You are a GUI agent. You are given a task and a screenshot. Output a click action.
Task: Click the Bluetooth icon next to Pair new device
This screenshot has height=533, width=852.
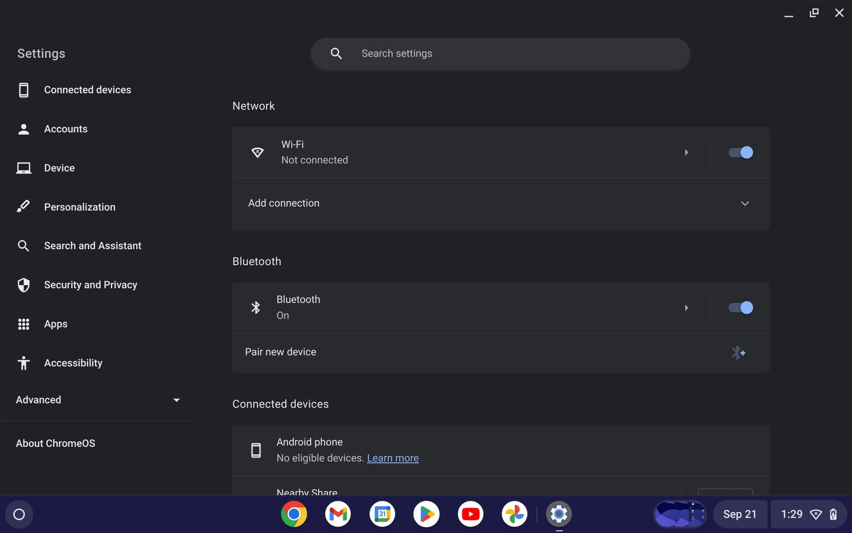point(738,352)
